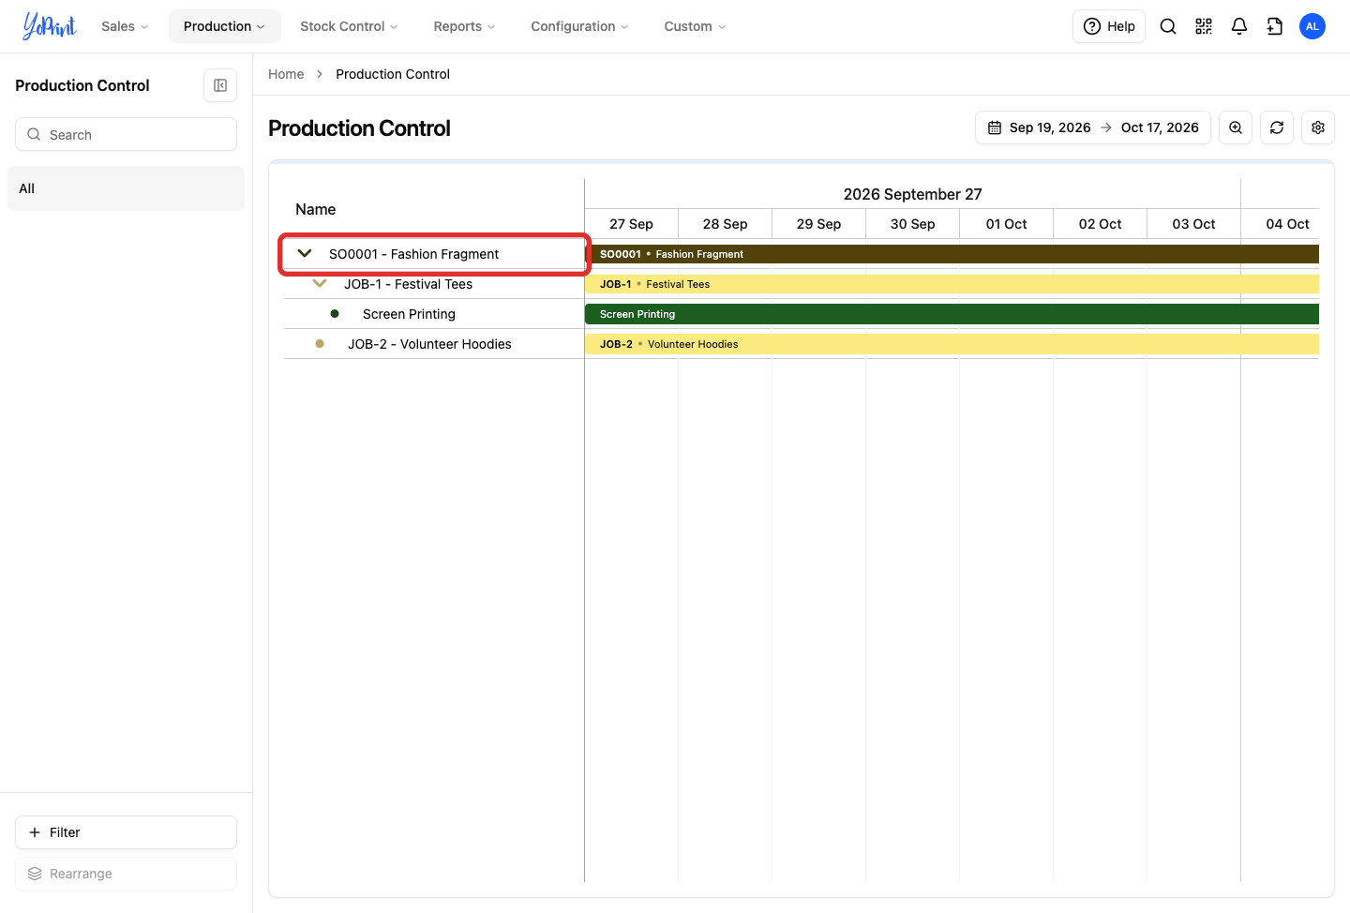1350x913 pixels.
Task: Click the YoPrint logo
Action: tap(49, 26)
